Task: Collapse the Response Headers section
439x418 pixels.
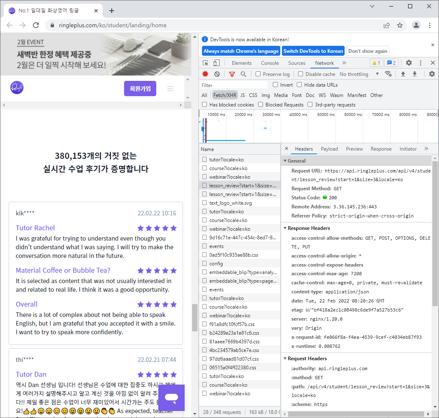Action: 285,228
